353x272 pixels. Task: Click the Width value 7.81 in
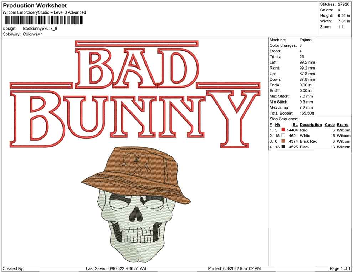344,21
